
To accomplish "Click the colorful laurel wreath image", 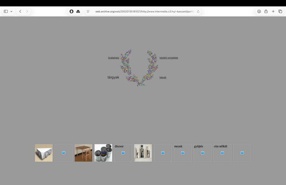I will coord(139,68).
